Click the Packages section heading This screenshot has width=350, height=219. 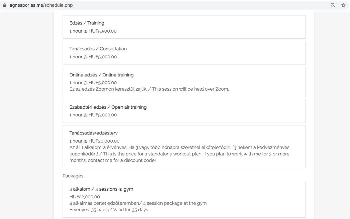click(73, 176)
